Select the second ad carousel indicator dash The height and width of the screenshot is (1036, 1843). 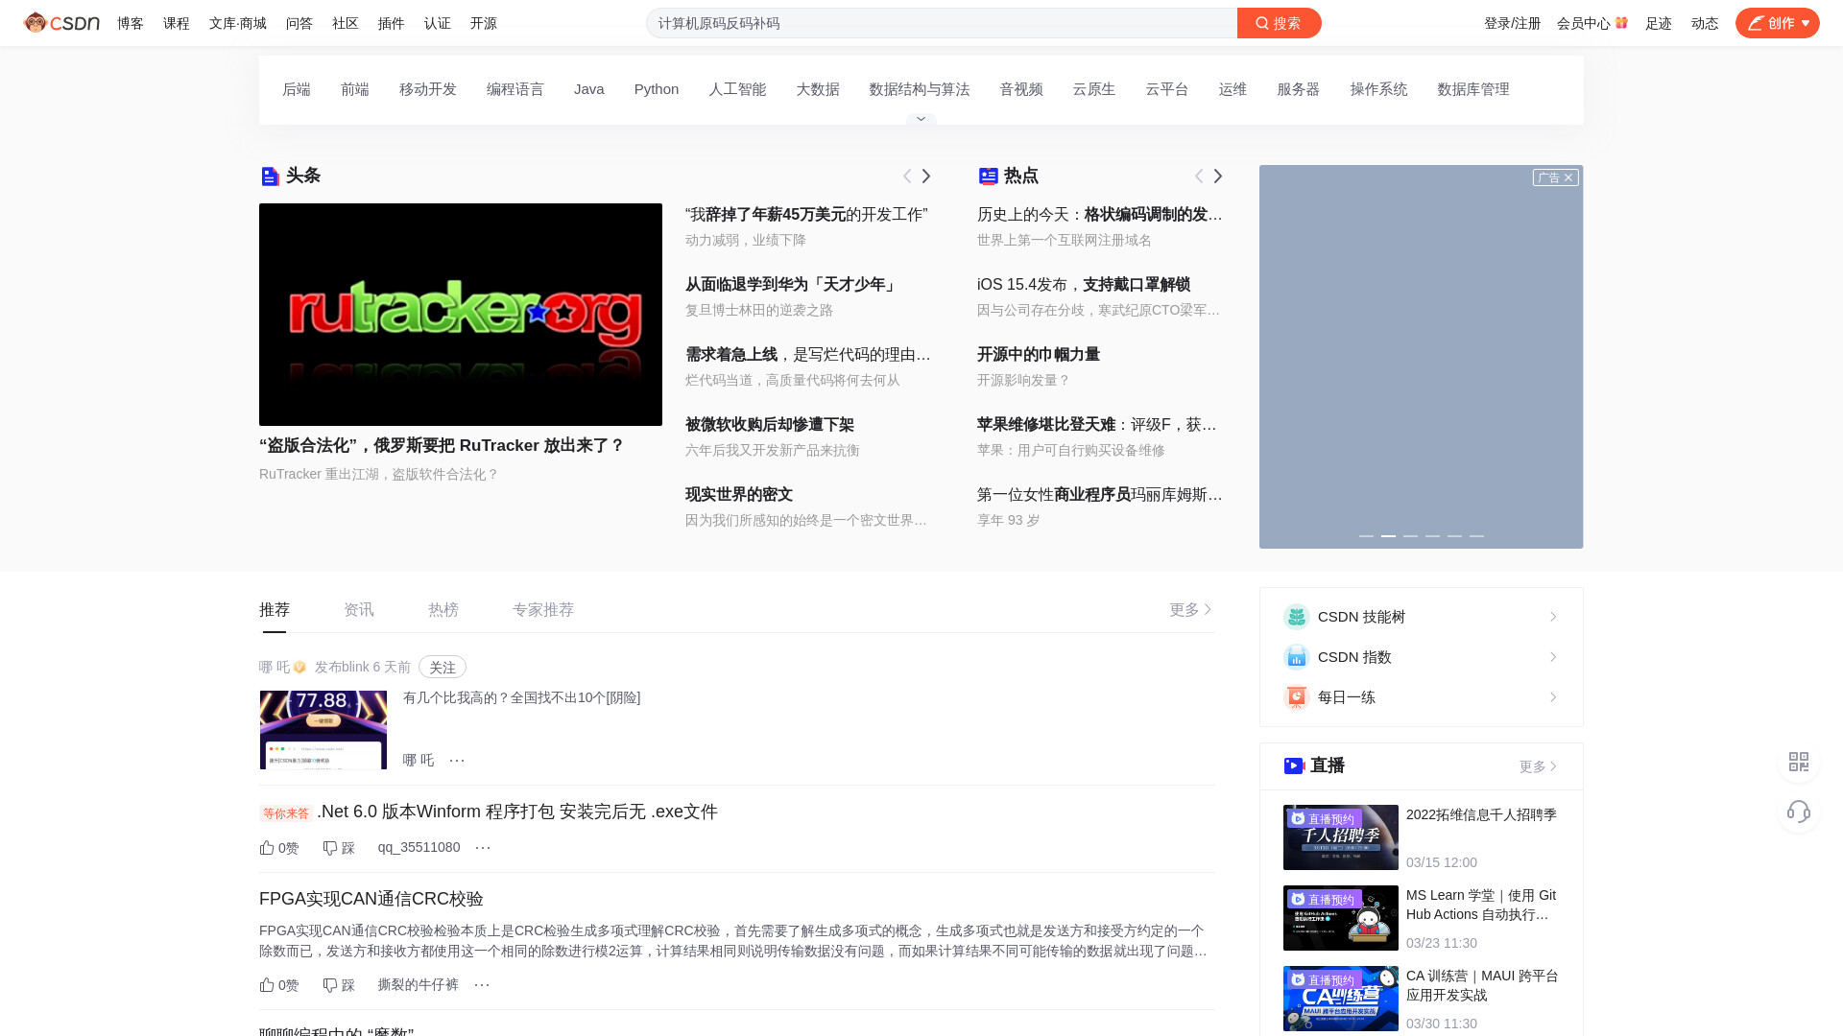[1388, 536]
